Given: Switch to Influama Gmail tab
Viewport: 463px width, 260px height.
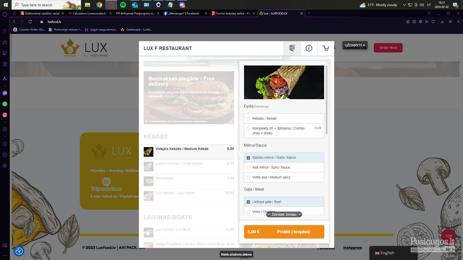Looking at the screenshot, I should (x=137, y=13).
